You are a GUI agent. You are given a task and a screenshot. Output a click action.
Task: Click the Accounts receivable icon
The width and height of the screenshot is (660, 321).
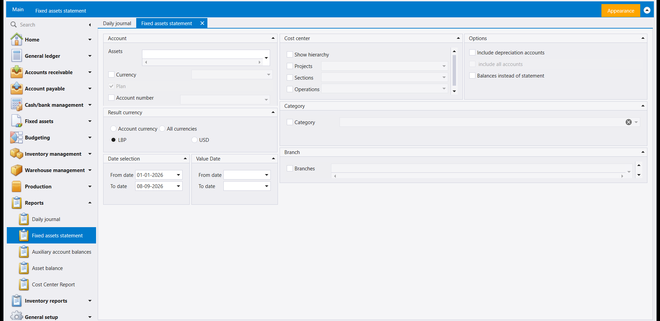click(x=16, y=72)
